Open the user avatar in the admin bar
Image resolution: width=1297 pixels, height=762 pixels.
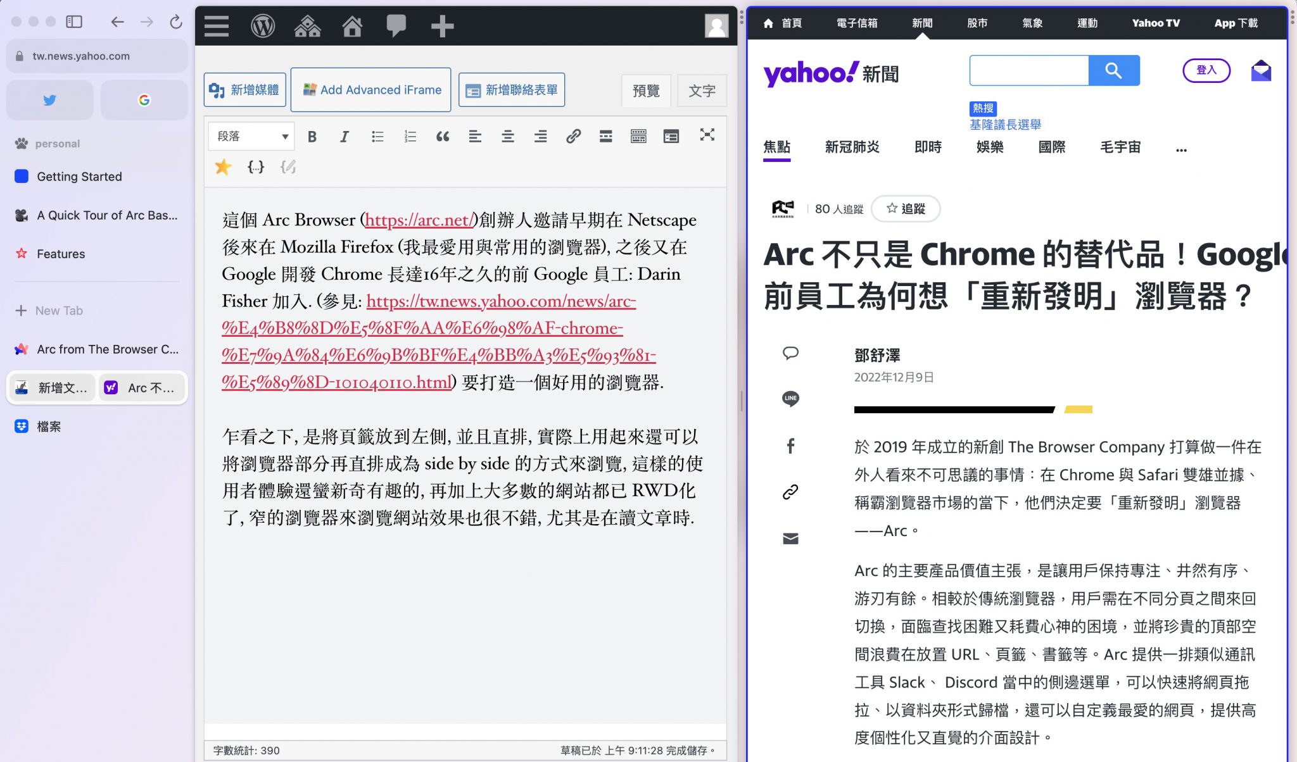[716, 26]
